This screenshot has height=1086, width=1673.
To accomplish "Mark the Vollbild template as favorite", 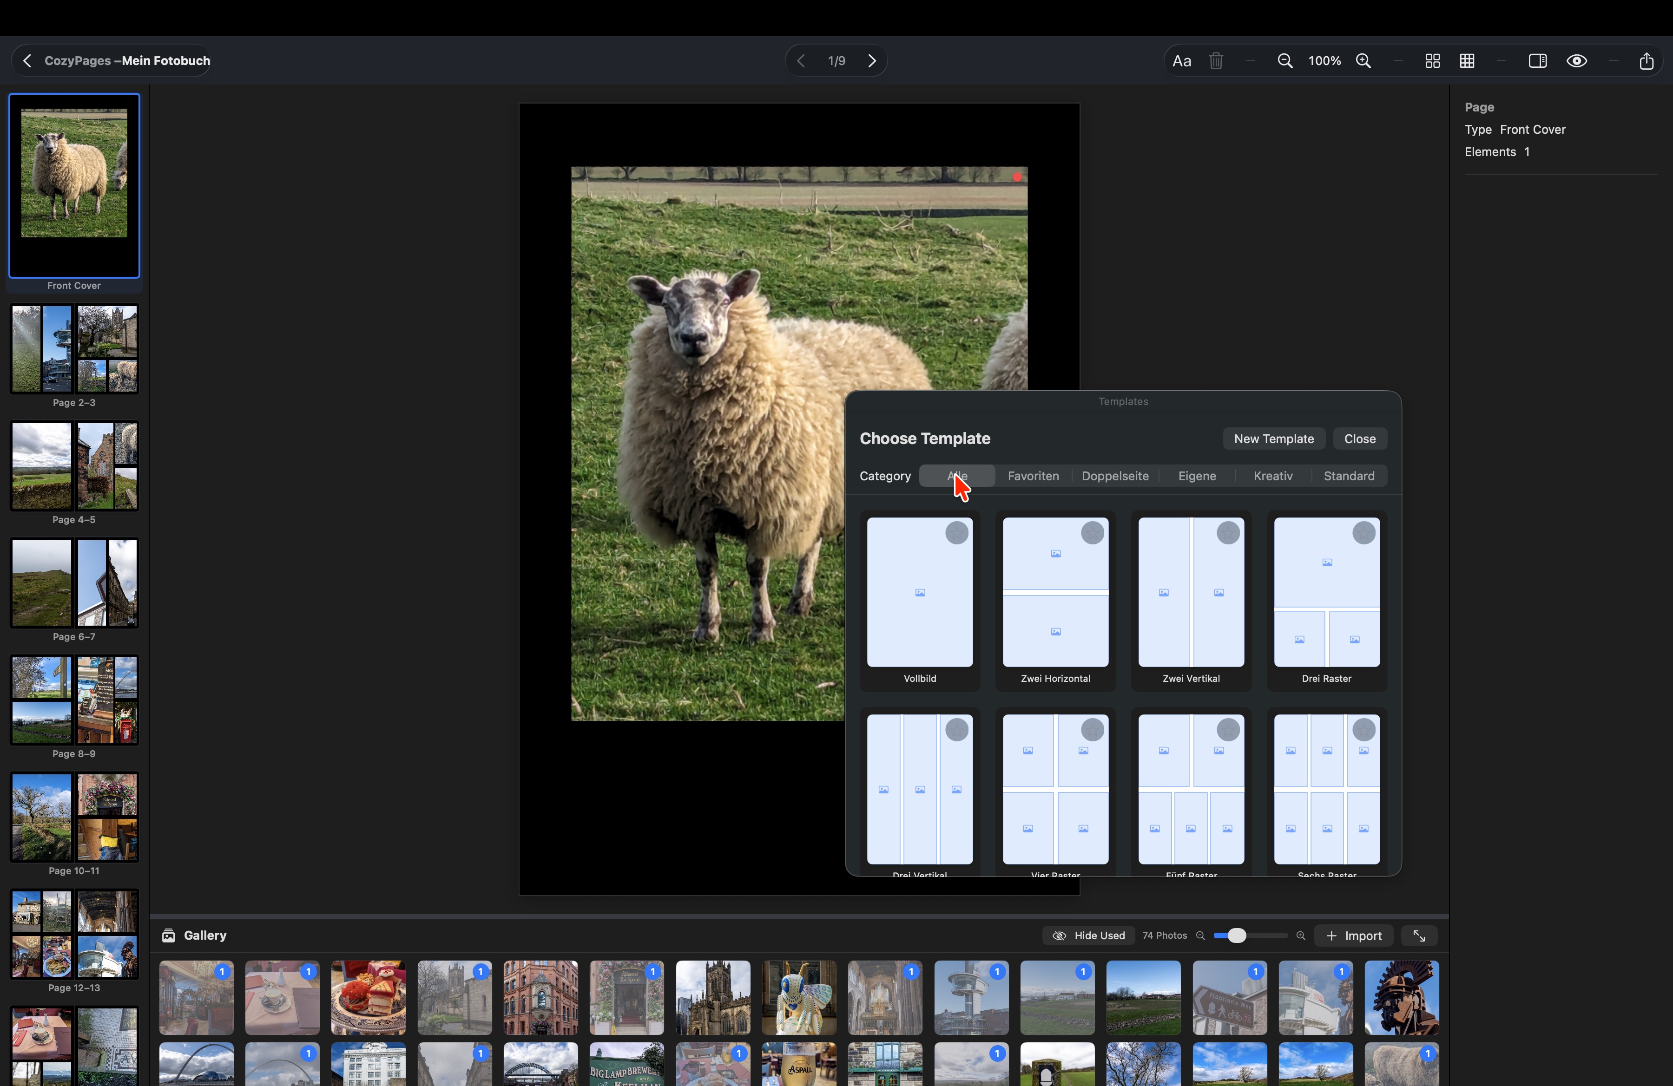I will coord(957,533).
